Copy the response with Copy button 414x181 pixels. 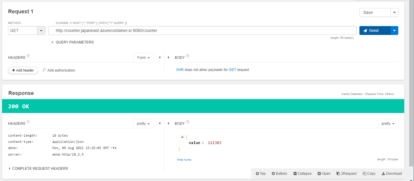369,174
